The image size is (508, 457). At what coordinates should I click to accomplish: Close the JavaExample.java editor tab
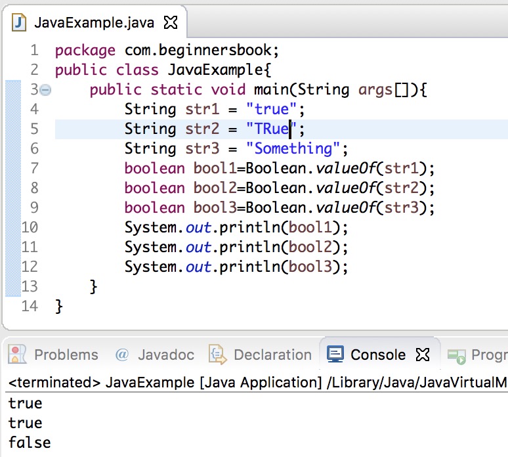tap(171, 22)
